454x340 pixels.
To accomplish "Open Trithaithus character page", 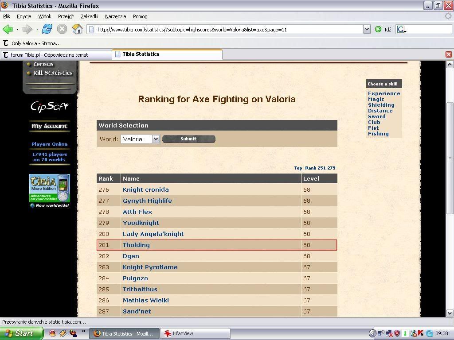I will tap(140, 290).
